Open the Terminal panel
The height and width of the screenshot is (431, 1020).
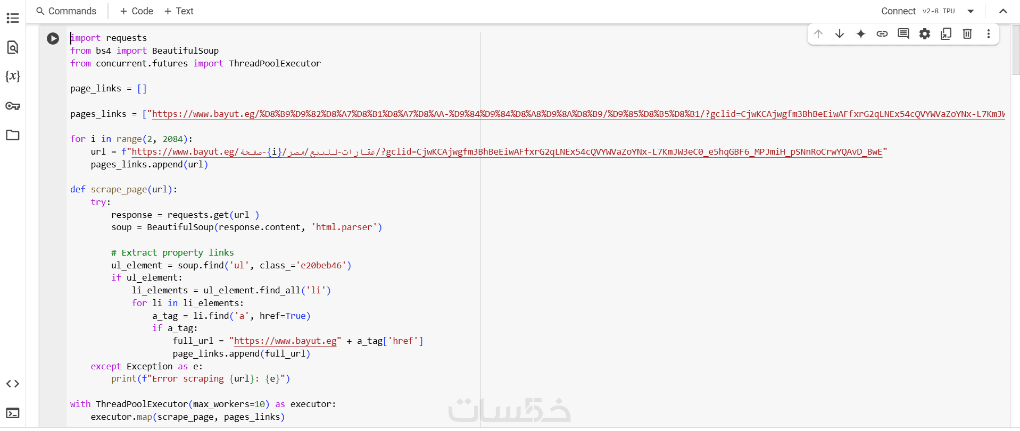tap(13, 413)
